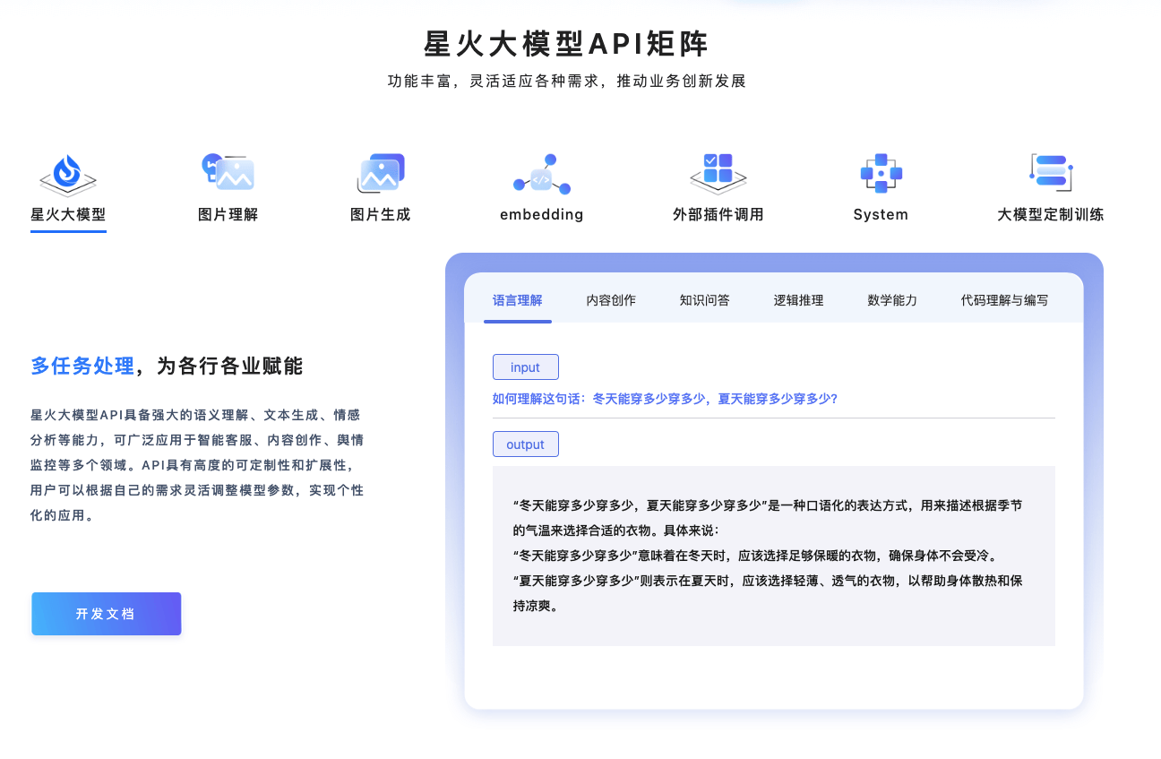
Task: Click the 多任务处理 heading text
Action: pos(82,366)
